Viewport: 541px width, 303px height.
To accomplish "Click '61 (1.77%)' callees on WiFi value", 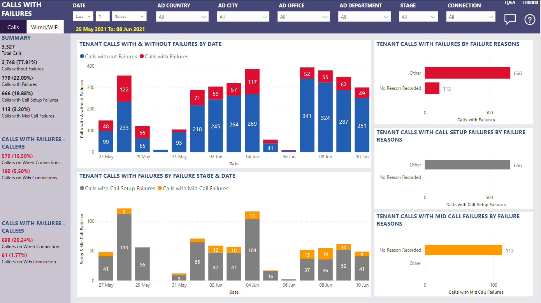I will (x=14, y=255).
